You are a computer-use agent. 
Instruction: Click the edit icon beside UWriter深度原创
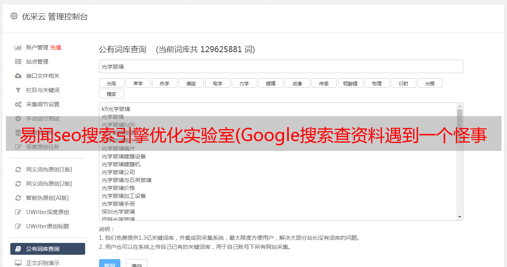click(18, 212)
